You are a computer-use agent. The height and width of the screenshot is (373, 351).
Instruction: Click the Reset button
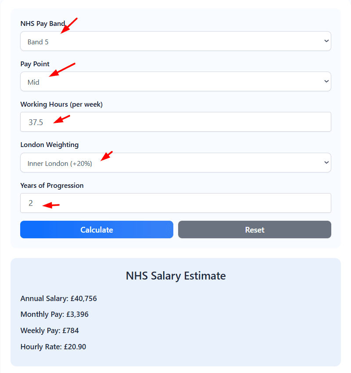pyautogui.click(x=254, y=230)
